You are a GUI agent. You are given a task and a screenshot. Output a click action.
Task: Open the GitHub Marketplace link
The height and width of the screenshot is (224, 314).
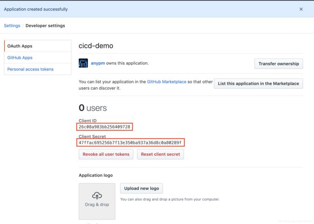[167, 82]
